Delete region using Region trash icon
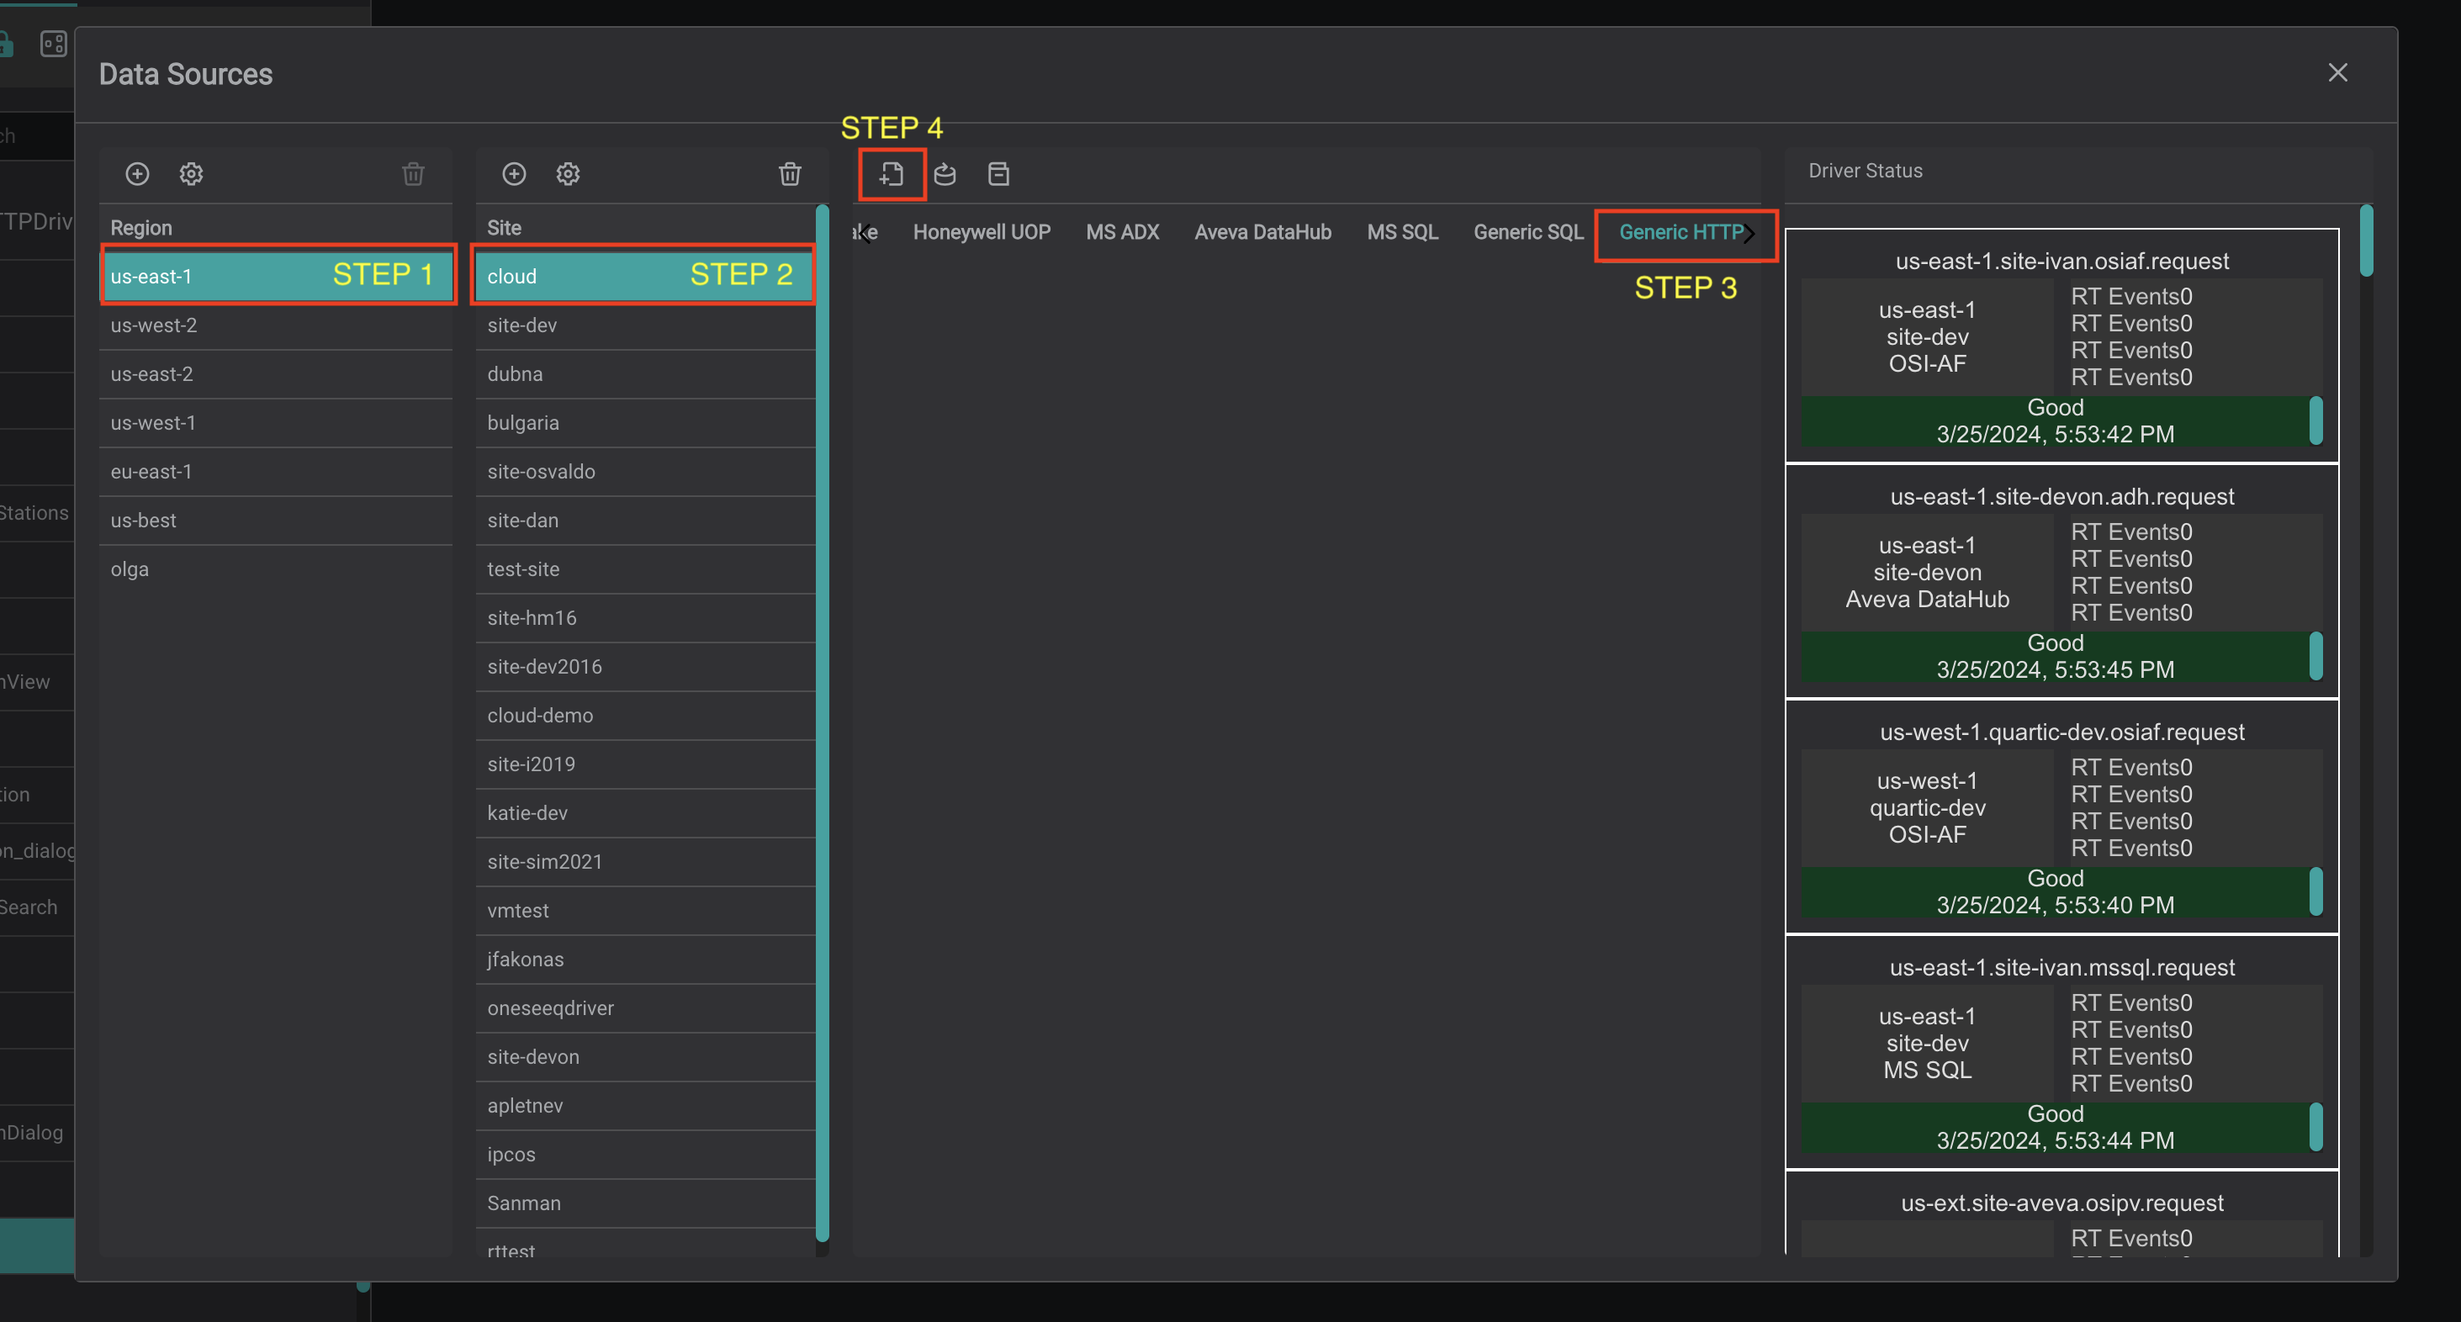 coord(413,174)
